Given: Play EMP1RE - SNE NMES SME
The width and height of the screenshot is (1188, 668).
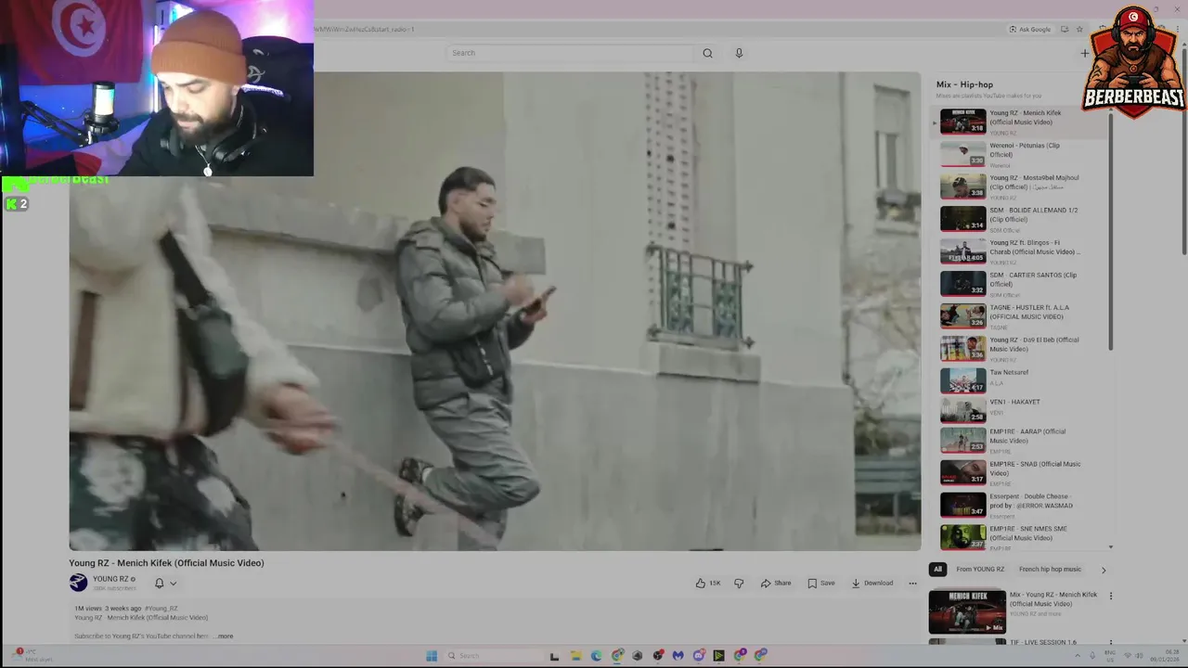Looking at the screenshot, I should [1021, 537].
